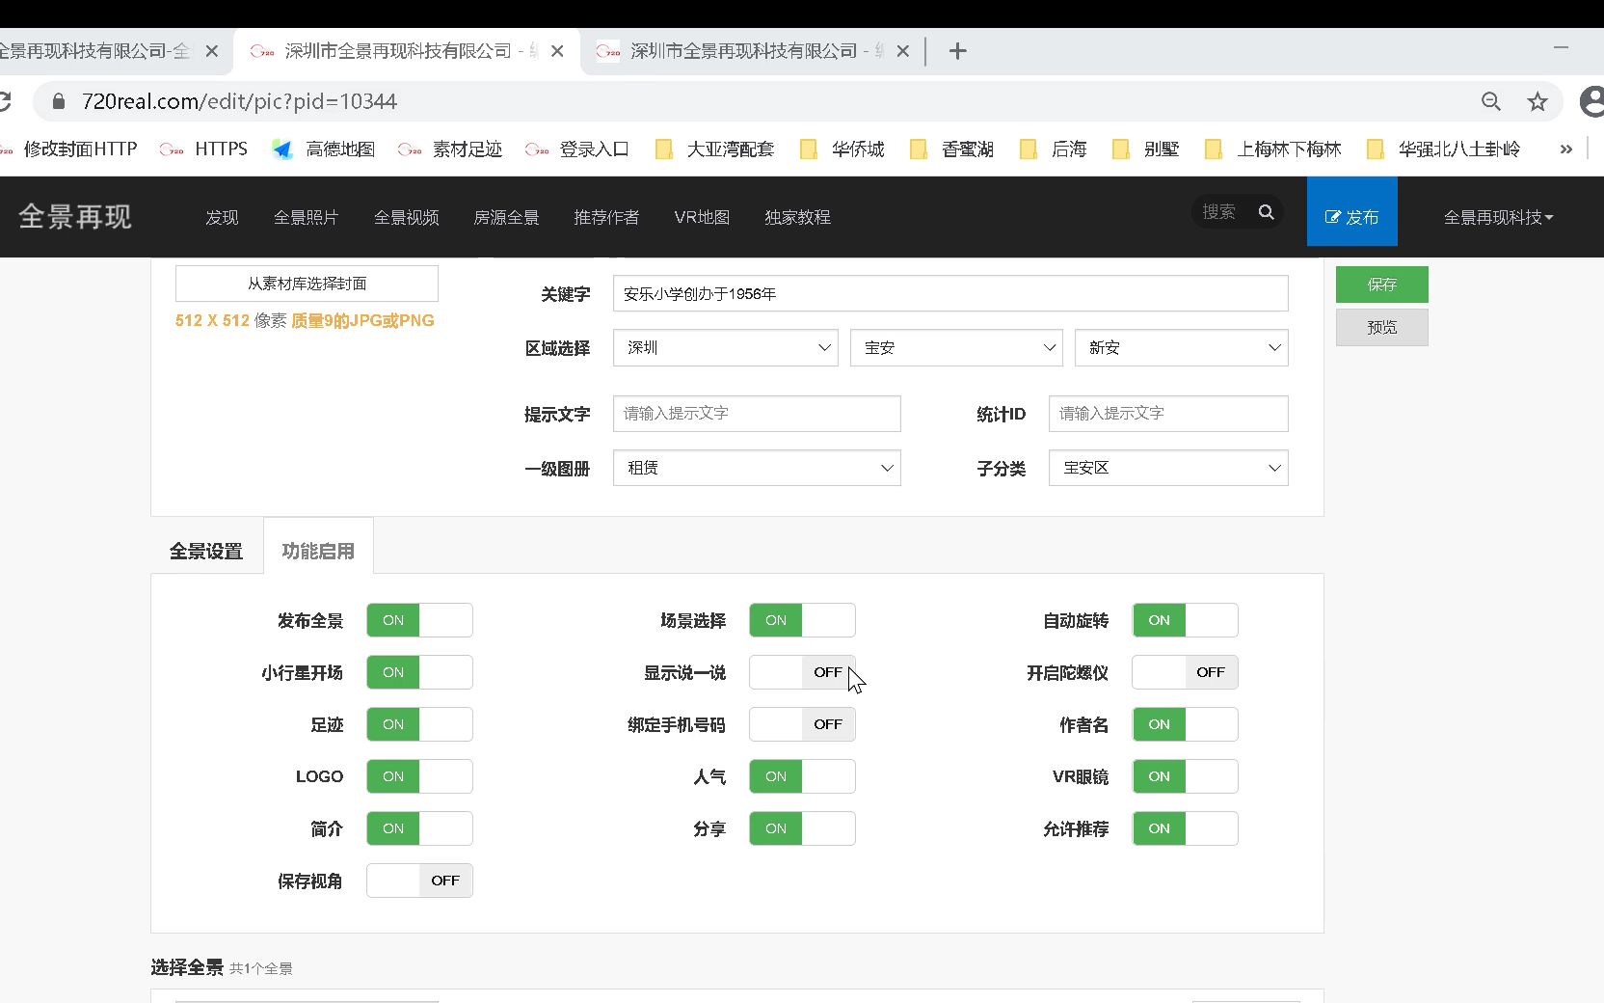The image size is (1604, 1003).
Task: Open the 素材足迹 bookmark
Action: 450,149
